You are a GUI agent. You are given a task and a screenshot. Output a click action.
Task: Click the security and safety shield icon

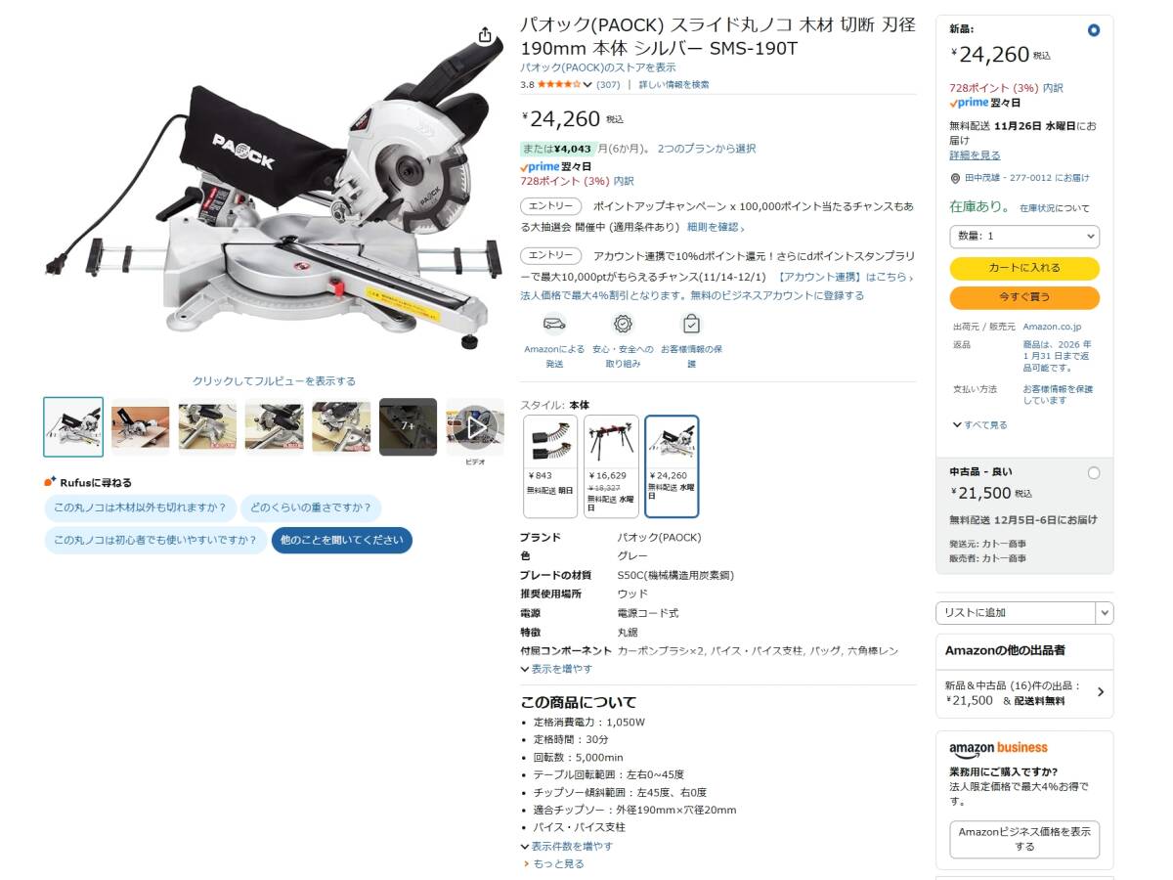coord(623,324)
